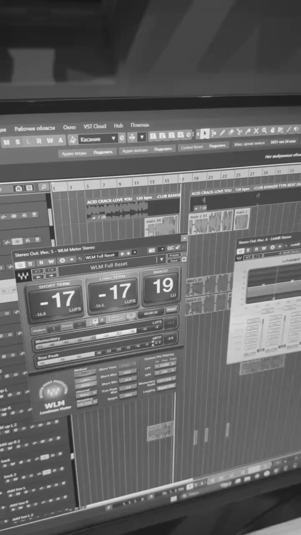Activate workspace preset 2 button
This screenshot has height=535, width=301.
(162, 135)
